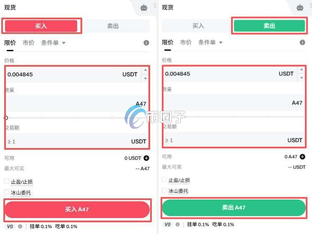312x234 pixels.
Task: Click the 交易额 USDT input in sell panel
Action: tap(234, 140)
